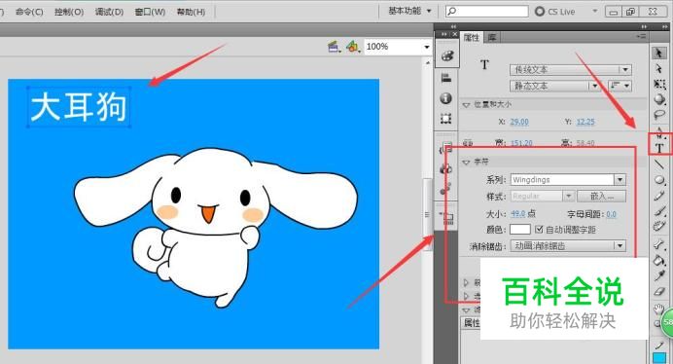Image resolution: width=673 pixels, height=364 pixels.
Task: Open the 静态文本 text type dropdown
Action: point(554,86)
